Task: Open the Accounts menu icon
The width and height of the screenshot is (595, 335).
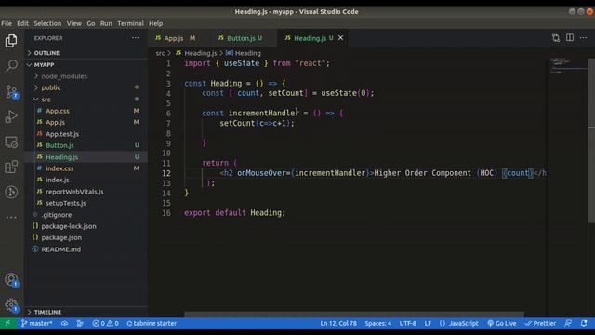Action: 11,280
